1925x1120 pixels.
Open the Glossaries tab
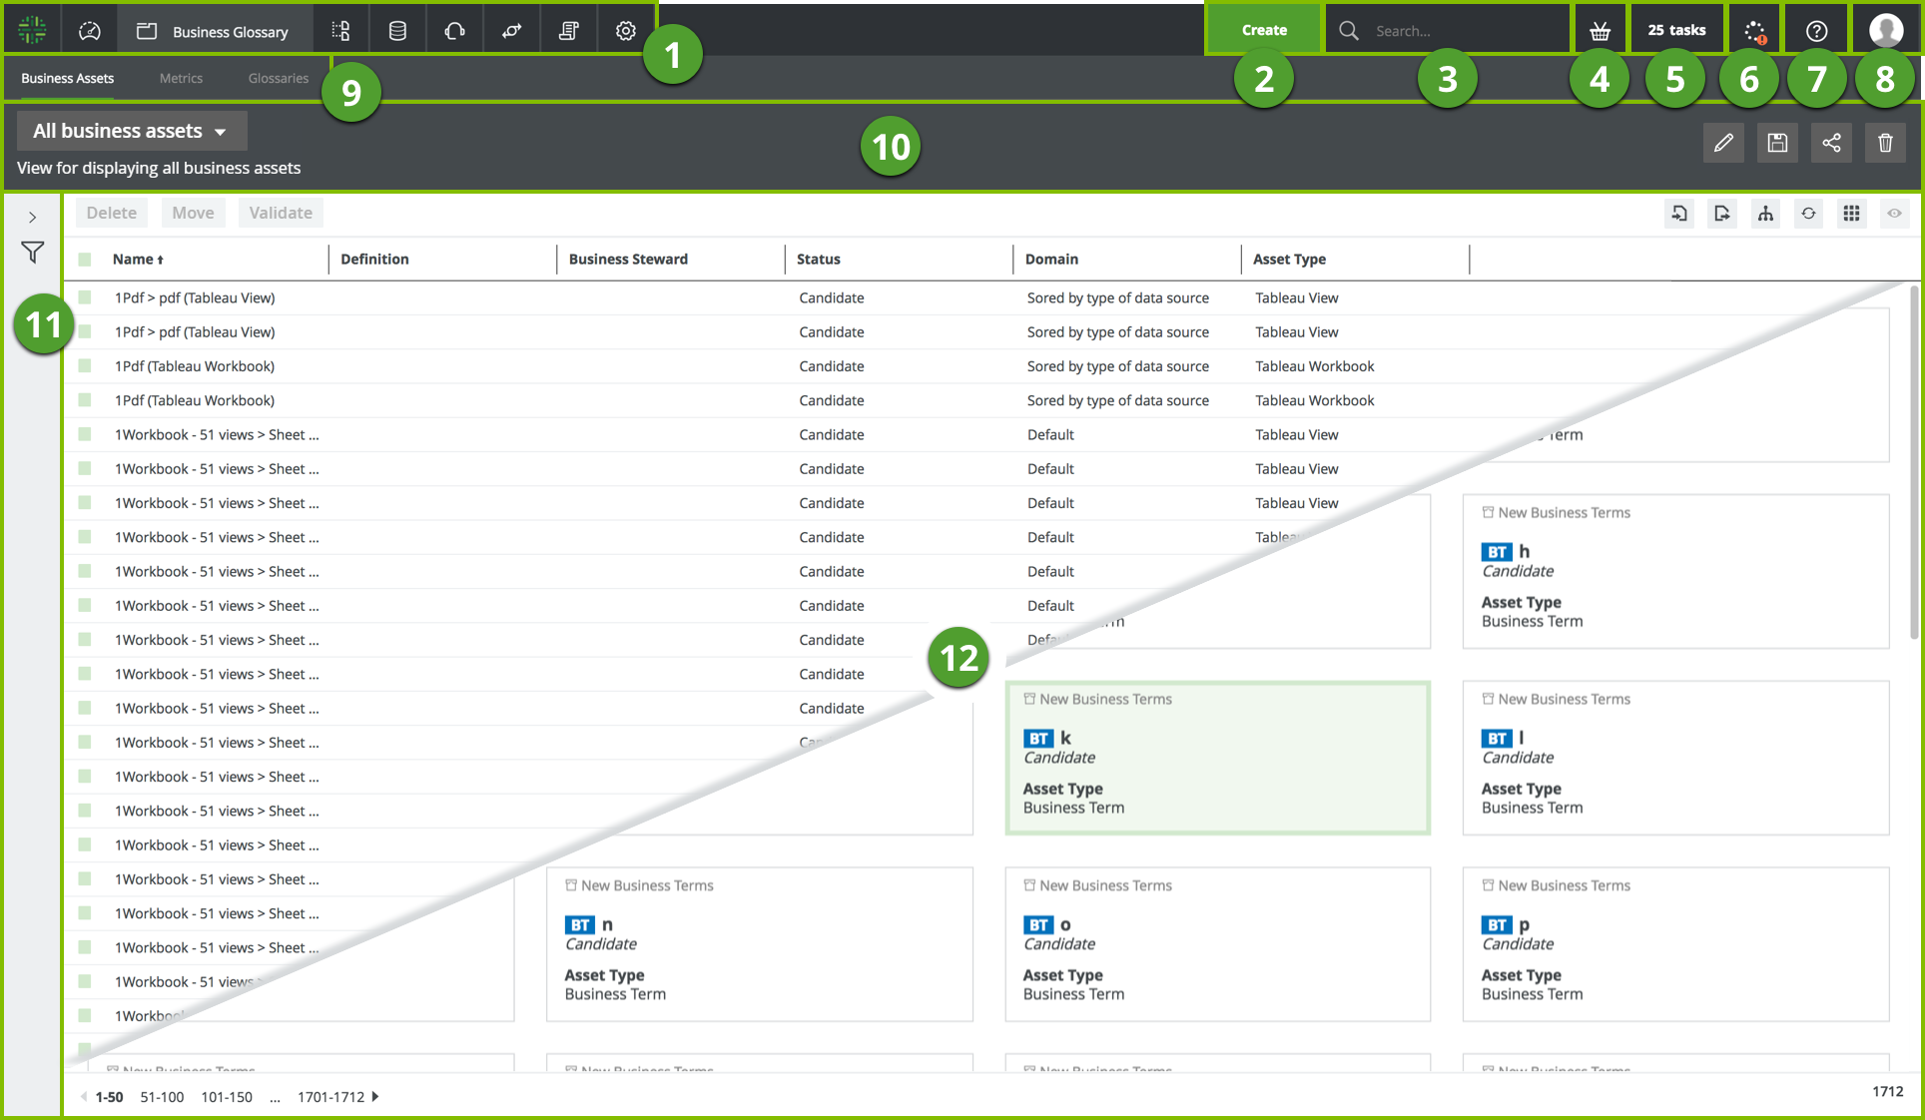click(x=278, y=78)
